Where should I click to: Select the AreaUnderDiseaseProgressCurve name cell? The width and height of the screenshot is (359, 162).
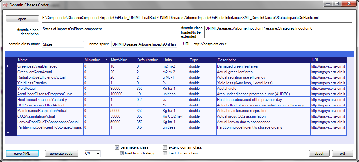[50, 94]
